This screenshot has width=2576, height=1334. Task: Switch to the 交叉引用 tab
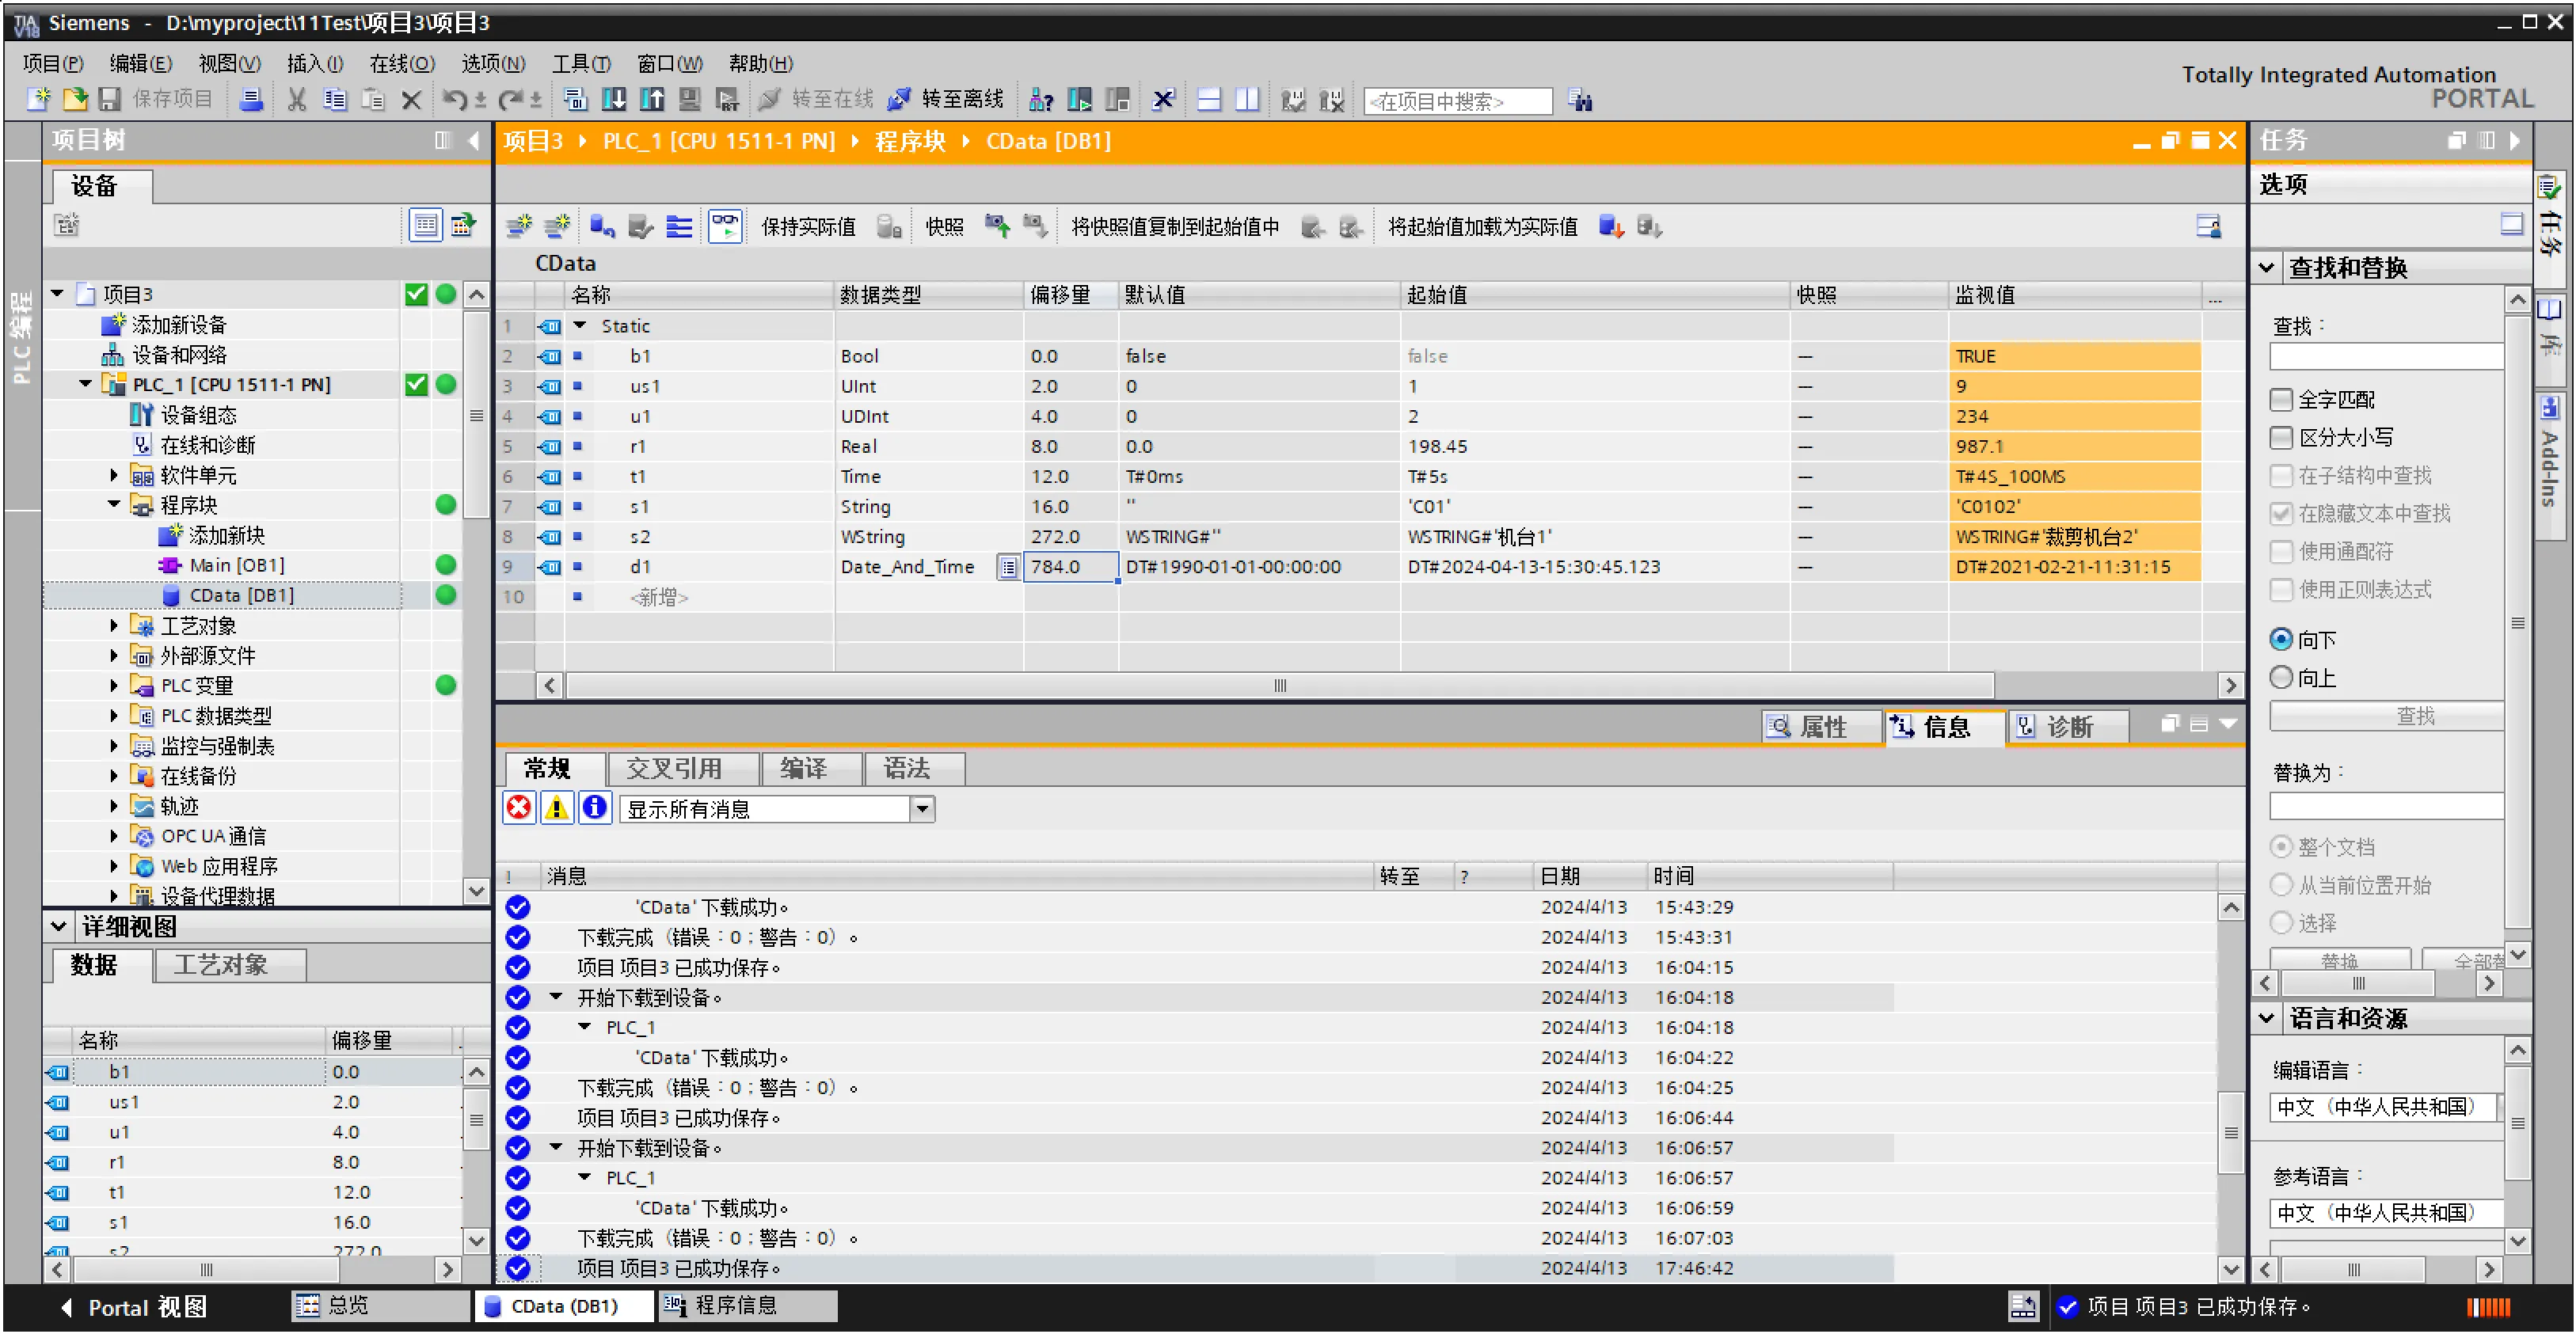click(x=673, y=768)
